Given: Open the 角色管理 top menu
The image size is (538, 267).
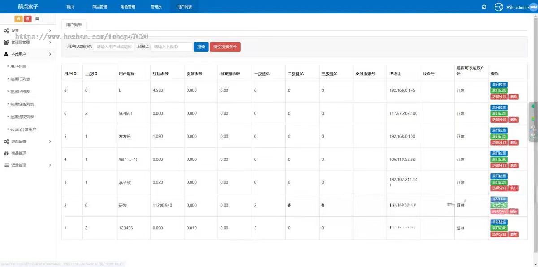Looking at the screenshot, I should click(x=128, y=7).
